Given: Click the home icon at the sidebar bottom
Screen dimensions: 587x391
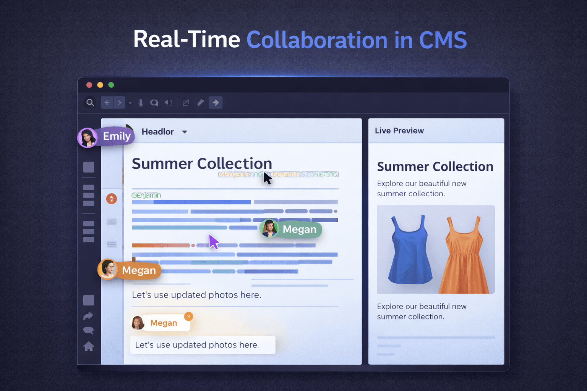Looking at the screenshot, I should tap(88, 346).
